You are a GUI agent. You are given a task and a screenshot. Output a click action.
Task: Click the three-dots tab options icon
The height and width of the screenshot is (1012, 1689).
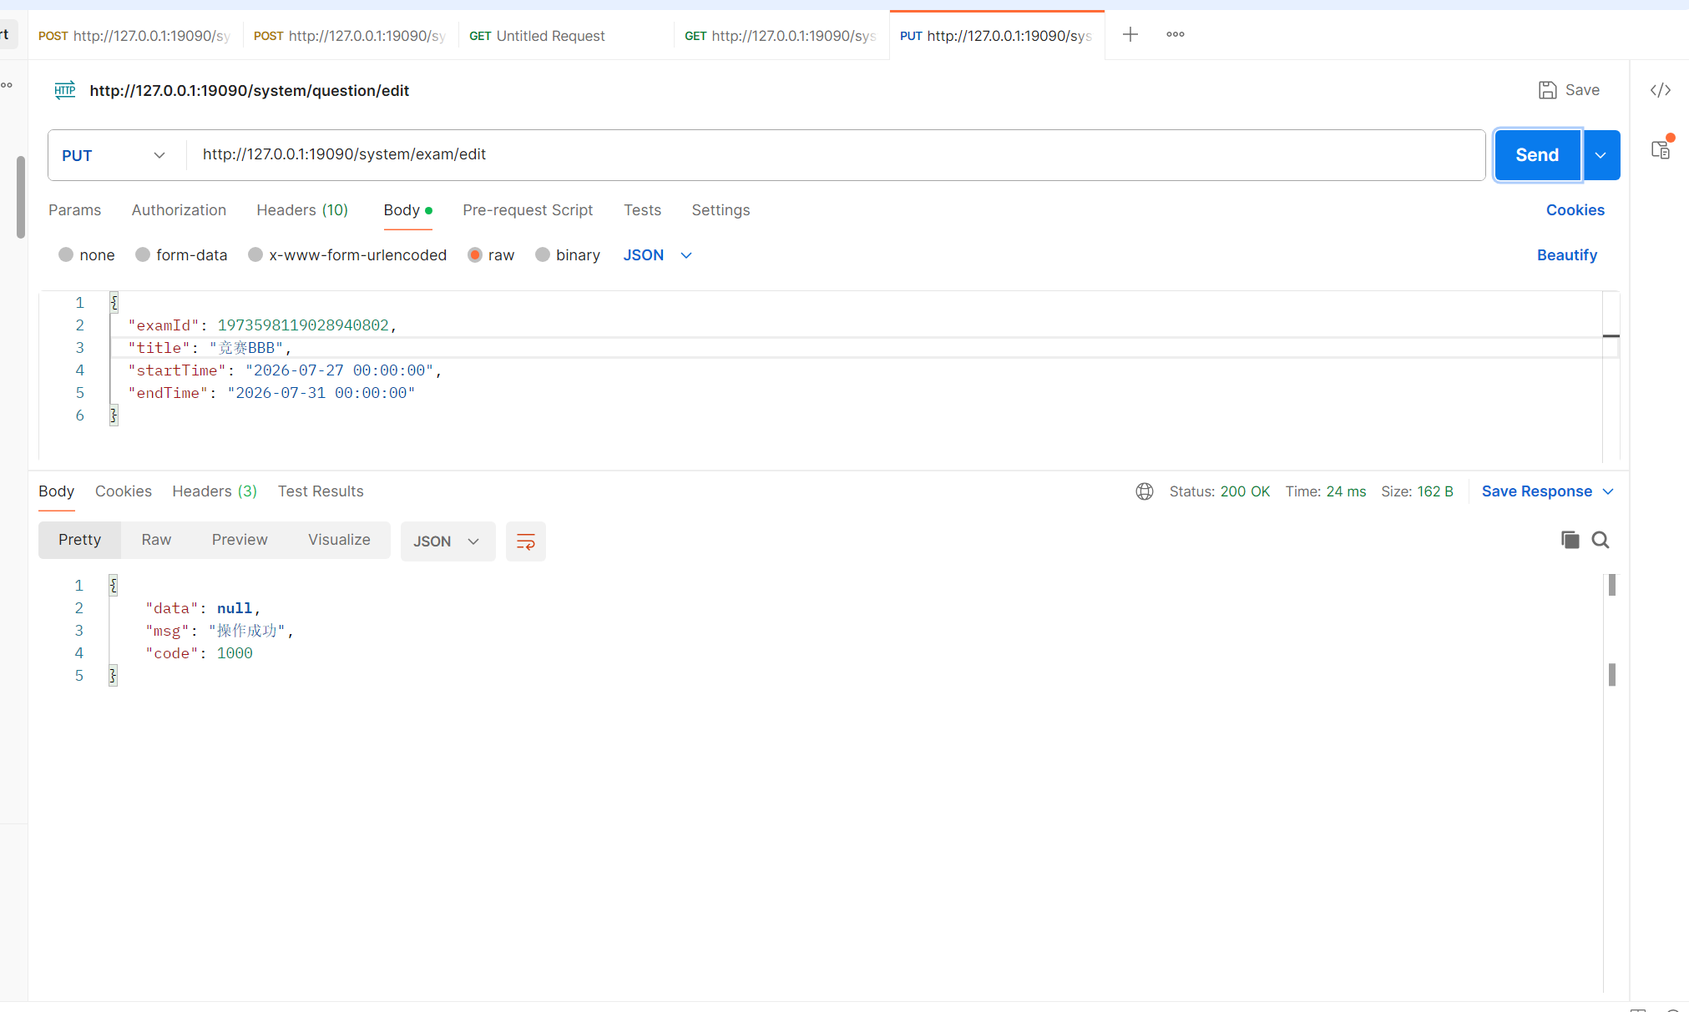1176,34
